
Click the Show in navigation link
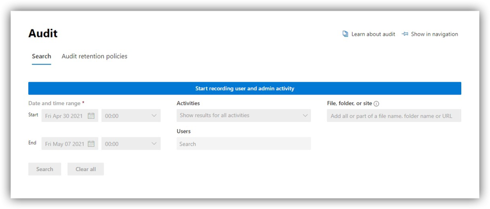435,34
